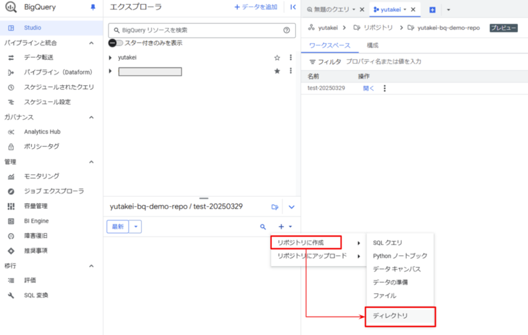Open the dropdown next to new tab
This screenshot has width=528, height=335.
tap(448, 10)
